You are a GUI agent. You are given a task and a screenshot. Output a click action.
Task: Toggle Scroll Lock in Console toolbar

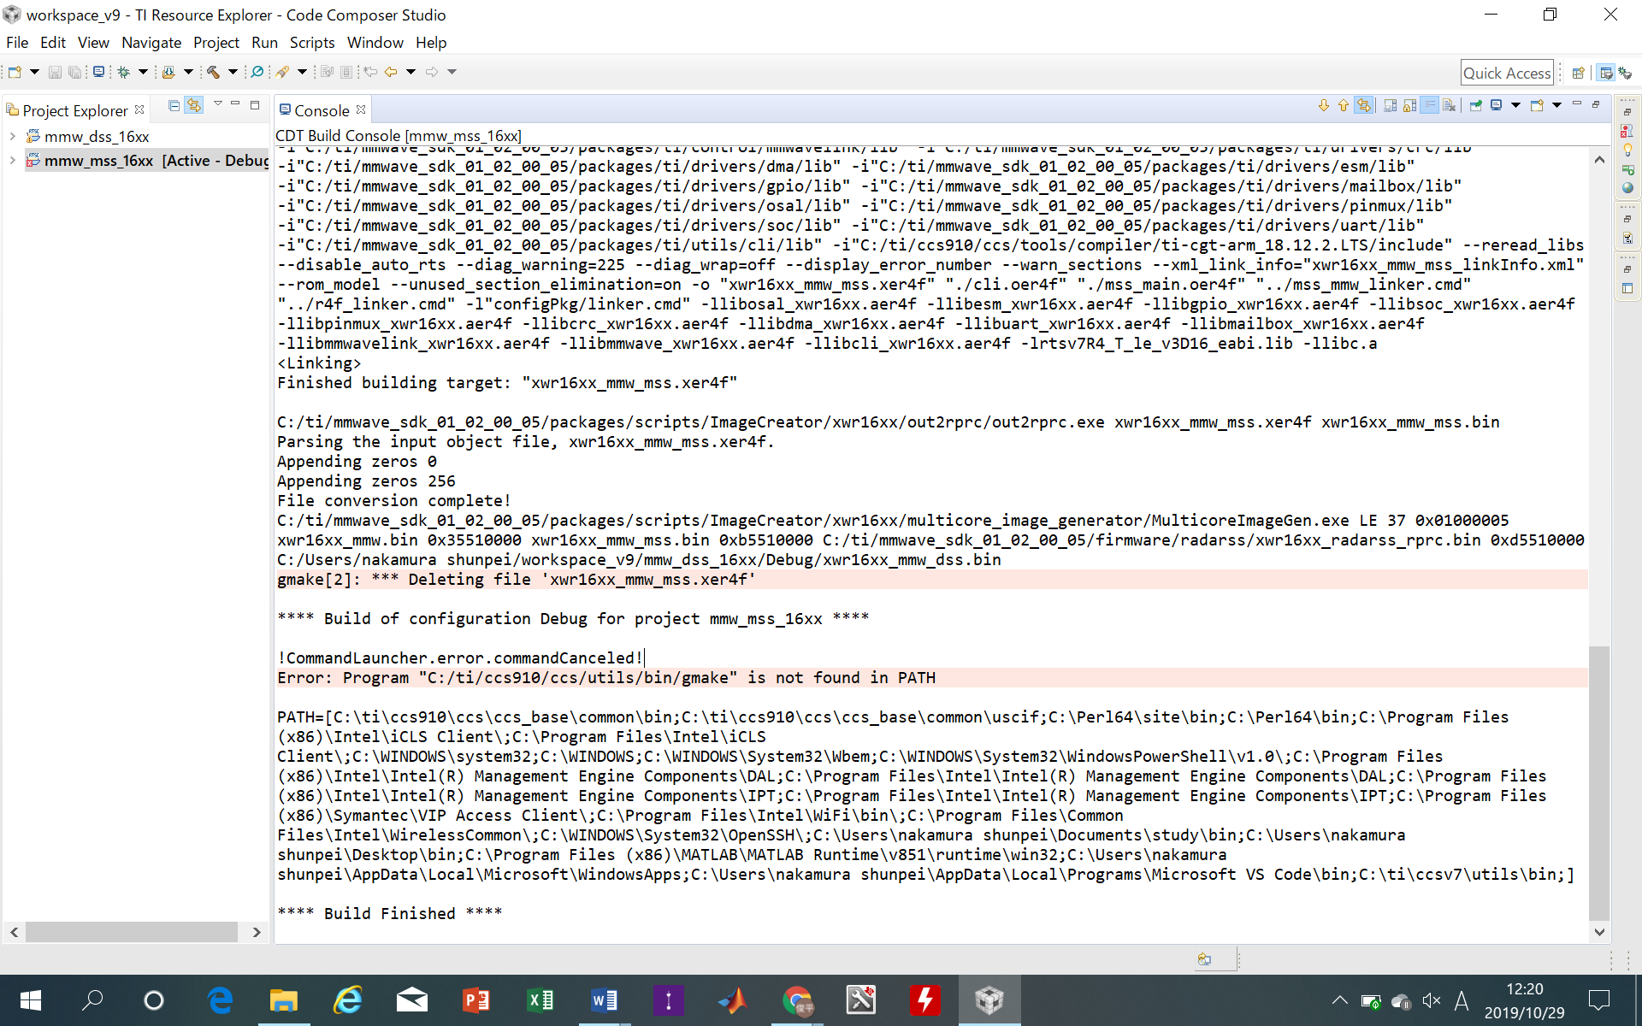1409,105
